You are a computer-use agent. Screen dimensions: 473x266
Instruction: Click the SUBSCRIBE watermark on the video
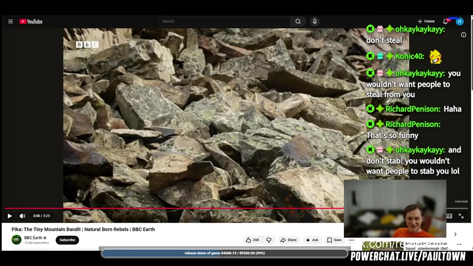pyautogui.click(x=461, y=202)
